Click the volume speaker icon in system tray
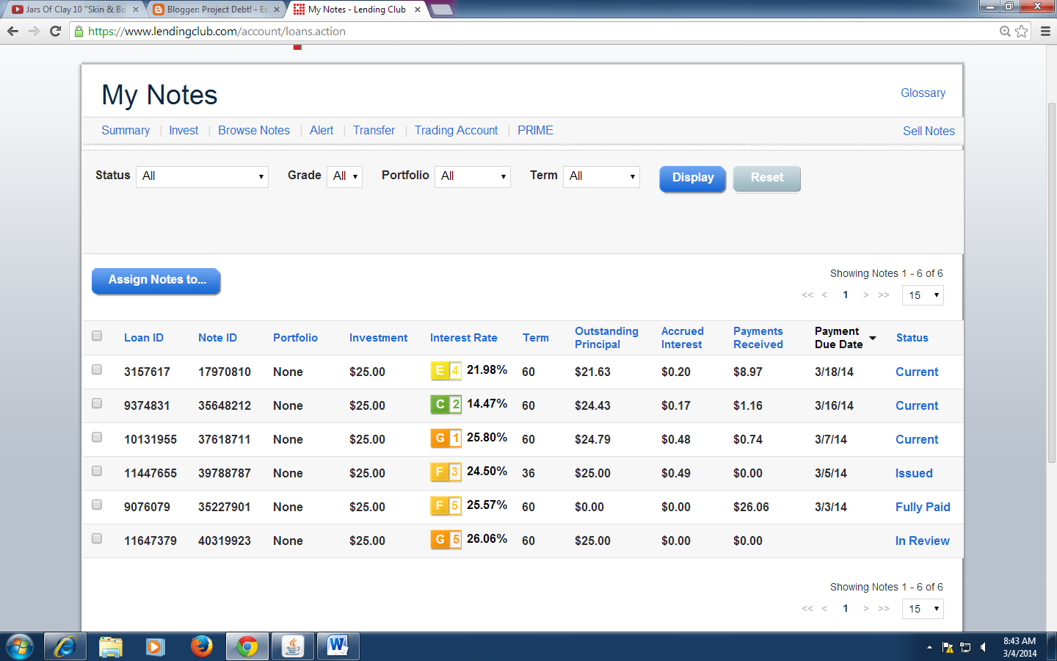The image size is (1057, 661). pyautogui.click(x=984, y=648)
